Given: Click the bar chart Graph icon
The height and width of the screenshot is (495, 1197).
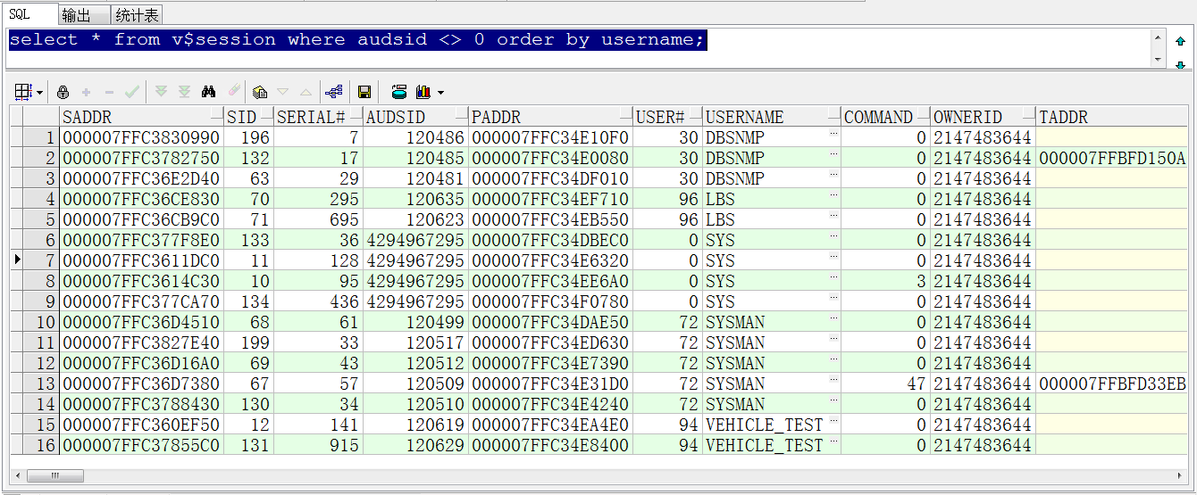Looking at the screenshot, I should pyautogui.click(x=423, y=92).
